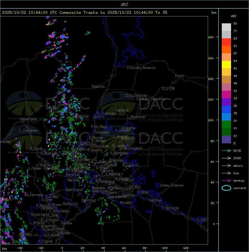249x252 pixels.
Task: Click the L_Asuncion map label
Action: tap(136, 117)
